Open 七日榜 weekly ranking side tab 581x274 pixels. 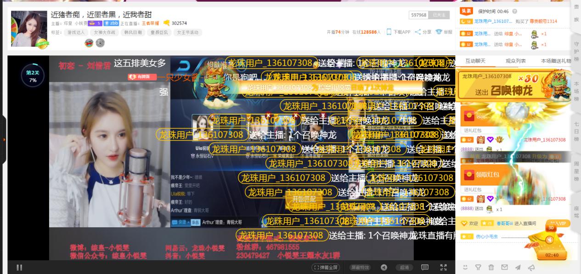click(x=576, y=132)
